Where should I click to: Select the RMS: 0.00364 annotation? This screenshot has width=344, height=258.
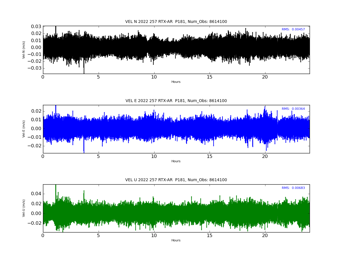(x=293, y=109)
